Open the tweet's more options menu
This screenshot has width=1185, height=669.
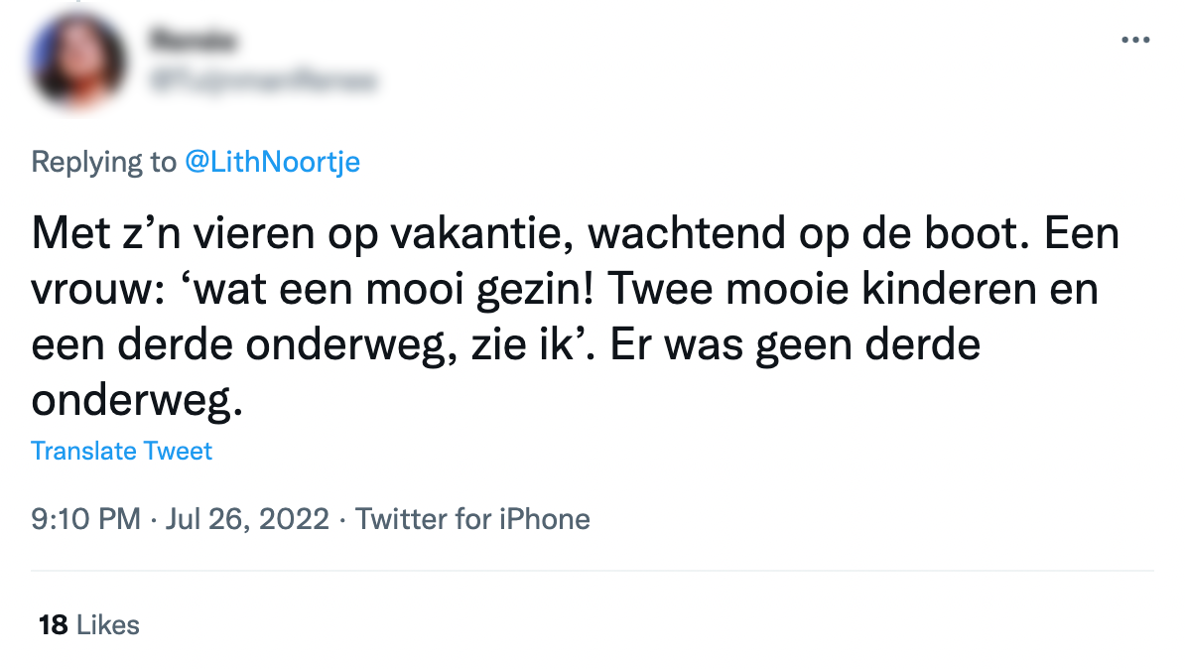coord(1134,41)
